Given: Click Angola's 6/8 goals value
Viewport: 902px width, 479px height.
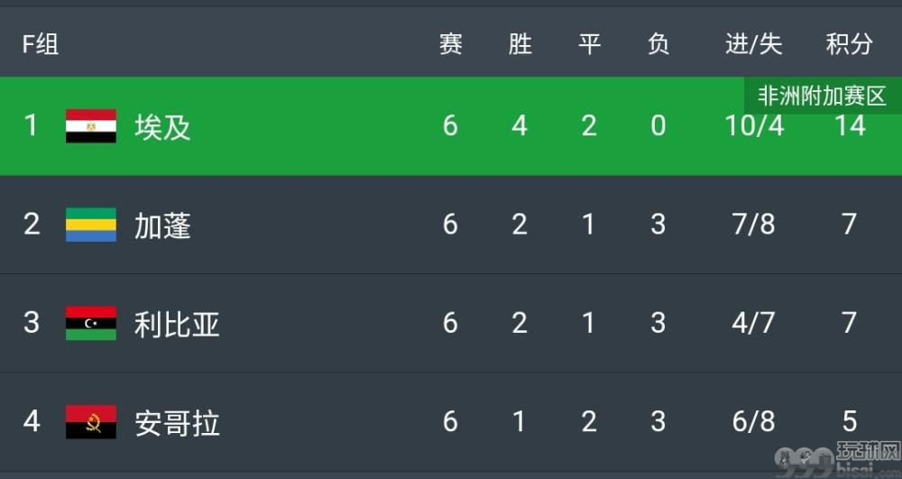Looking at the screenshot, I should click(753, 421).
